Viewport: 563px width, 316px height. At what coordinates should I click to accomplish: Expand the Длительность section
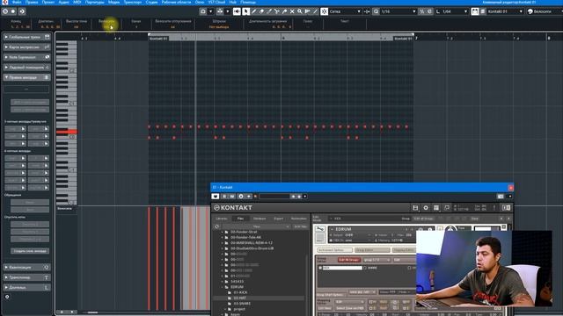(x=27, y=287)
